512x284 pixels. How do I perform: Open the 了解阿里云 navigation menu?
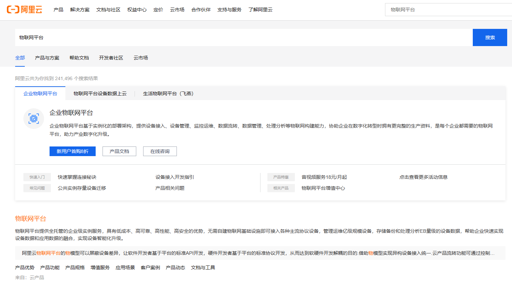click(x=260, y=10)
